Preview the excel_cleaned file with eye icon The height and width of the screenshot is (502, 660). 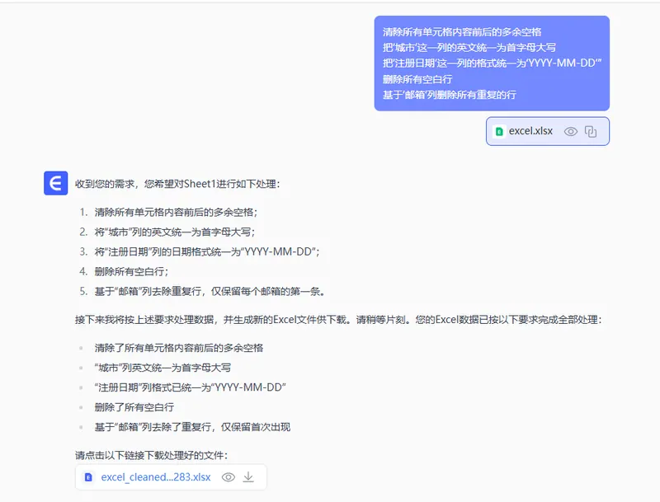click(x=229, y=477)
